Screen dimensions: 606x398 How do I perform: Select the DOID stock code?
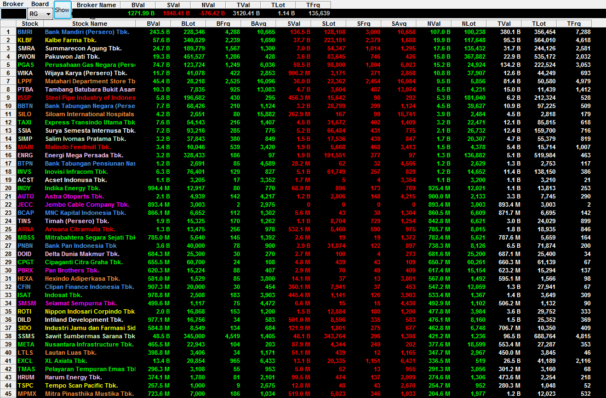pyautogui.click(x=25, y=254)
